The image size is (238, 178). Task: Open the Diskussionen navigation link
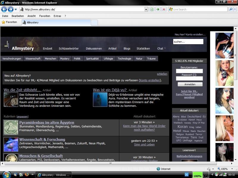94,49
